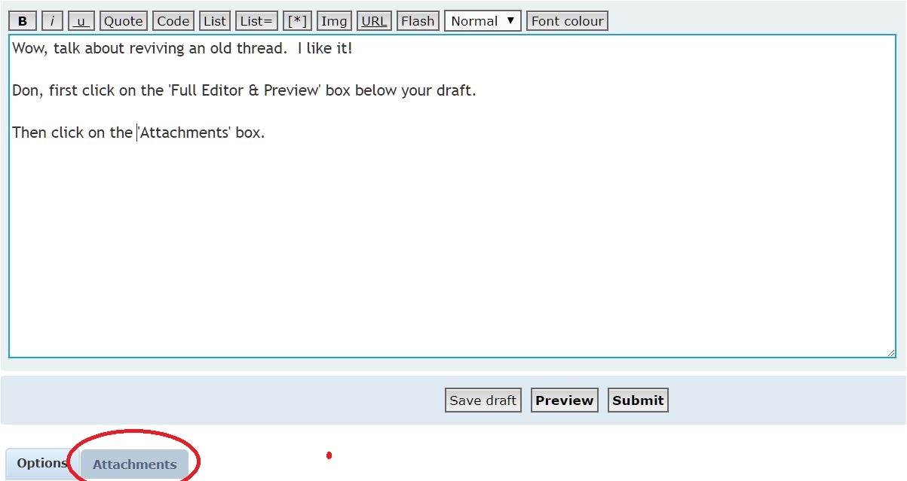This screenshot has height=481, width=907.
Task: Click the text 'Wow, talk about reviving an old thread.'
Action: coord(151,49)
